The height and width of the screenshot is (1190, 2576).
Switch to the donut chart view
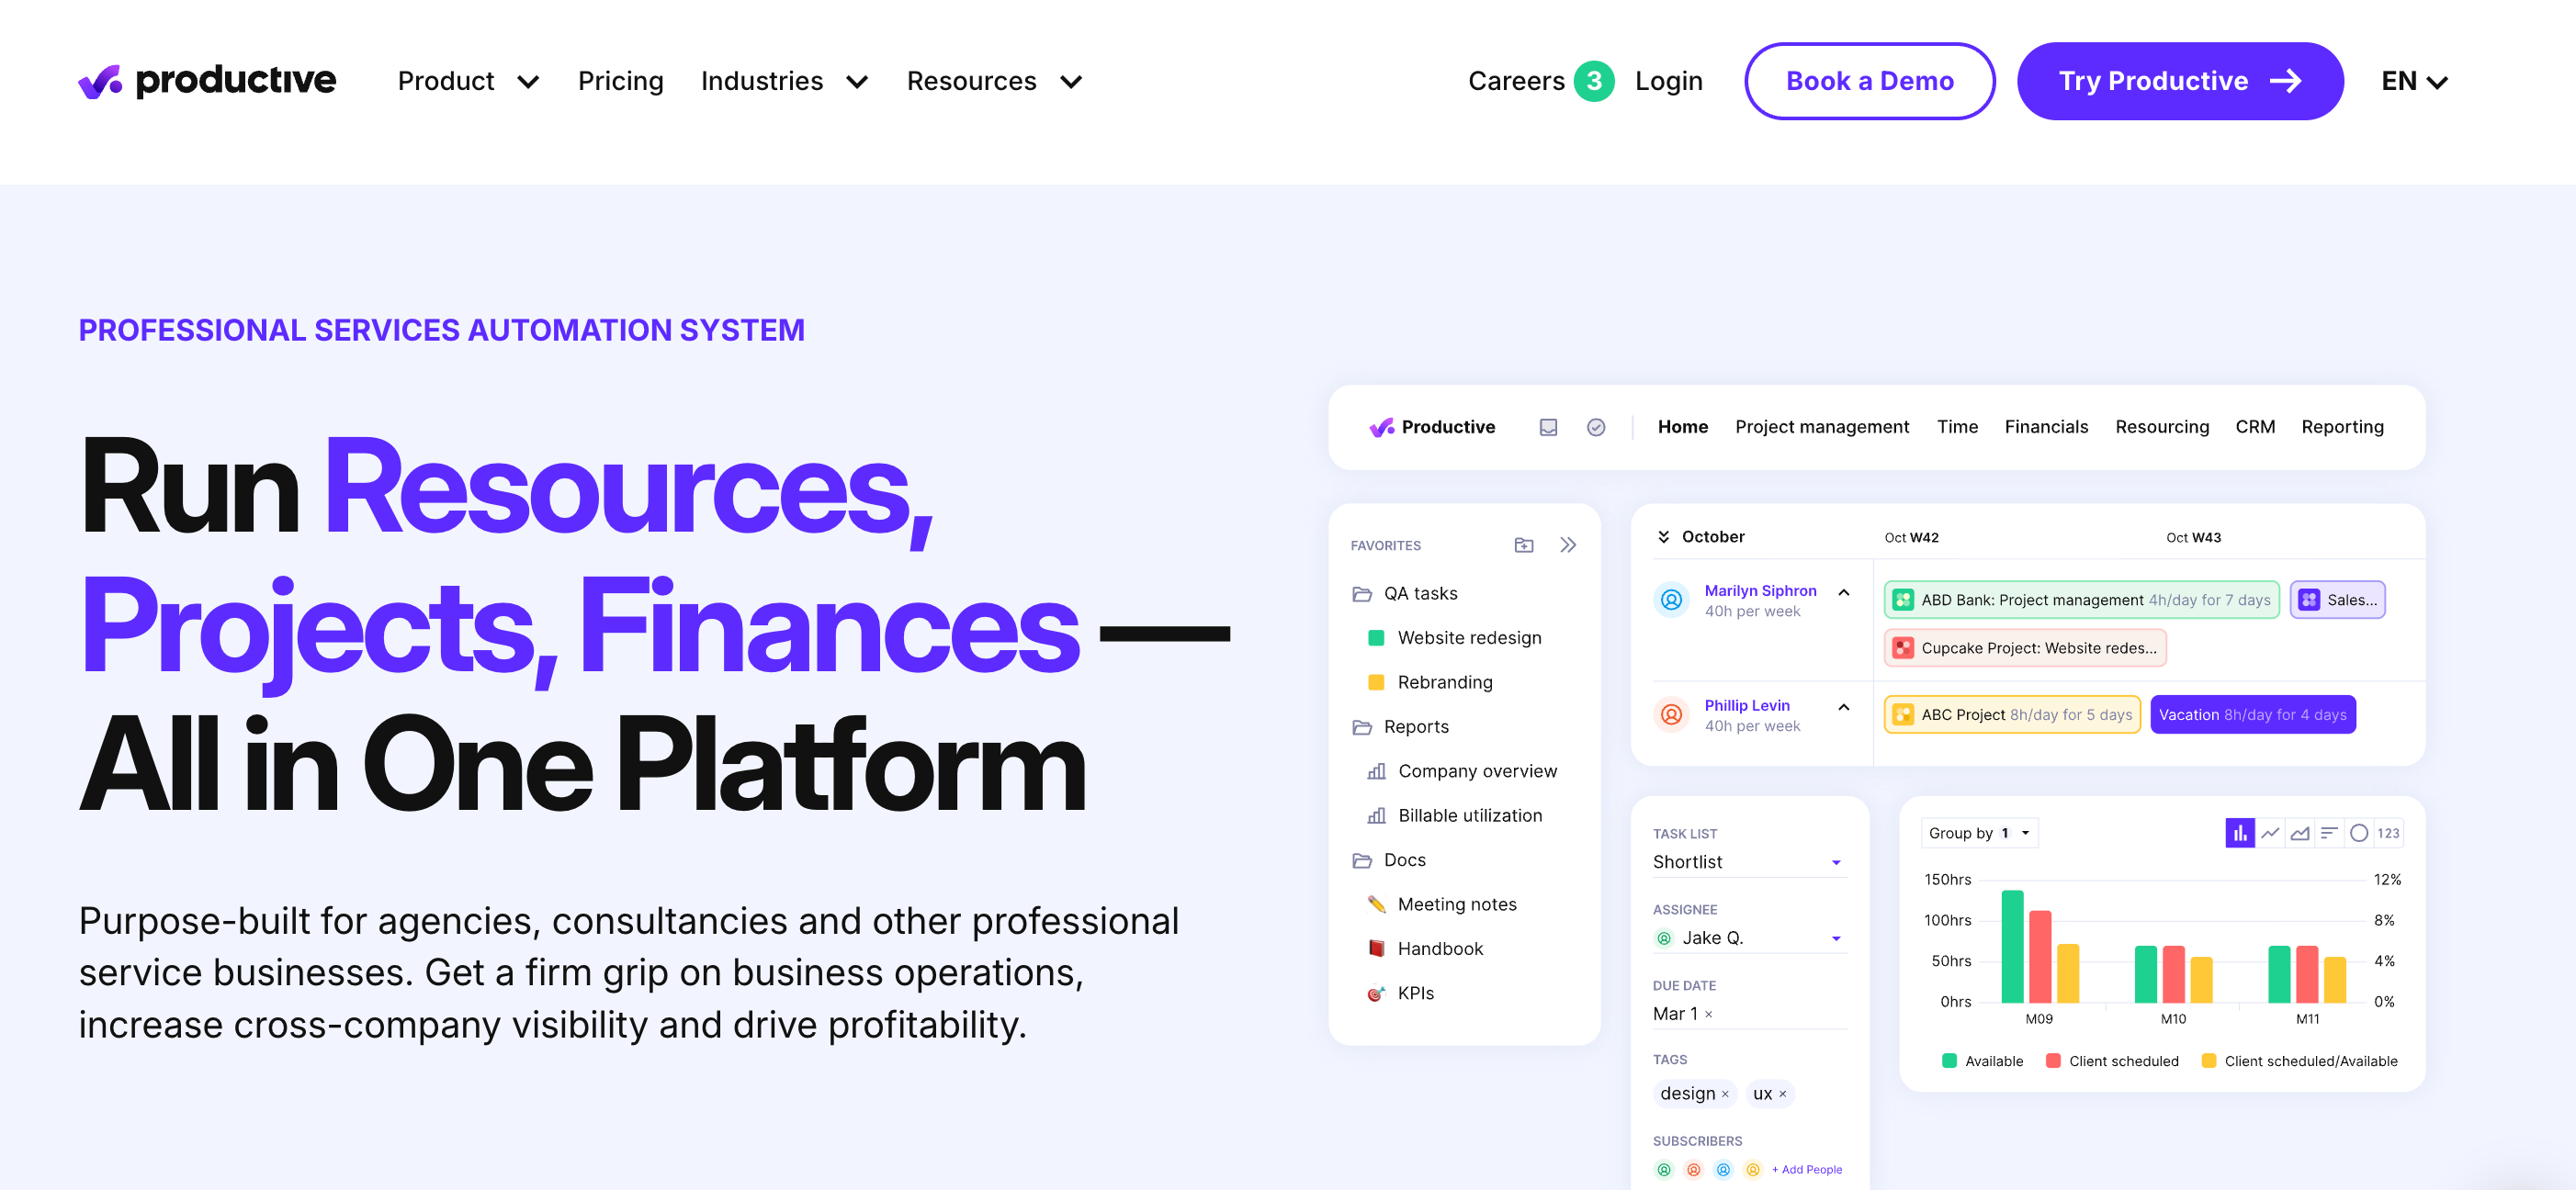click(2358, 832)
